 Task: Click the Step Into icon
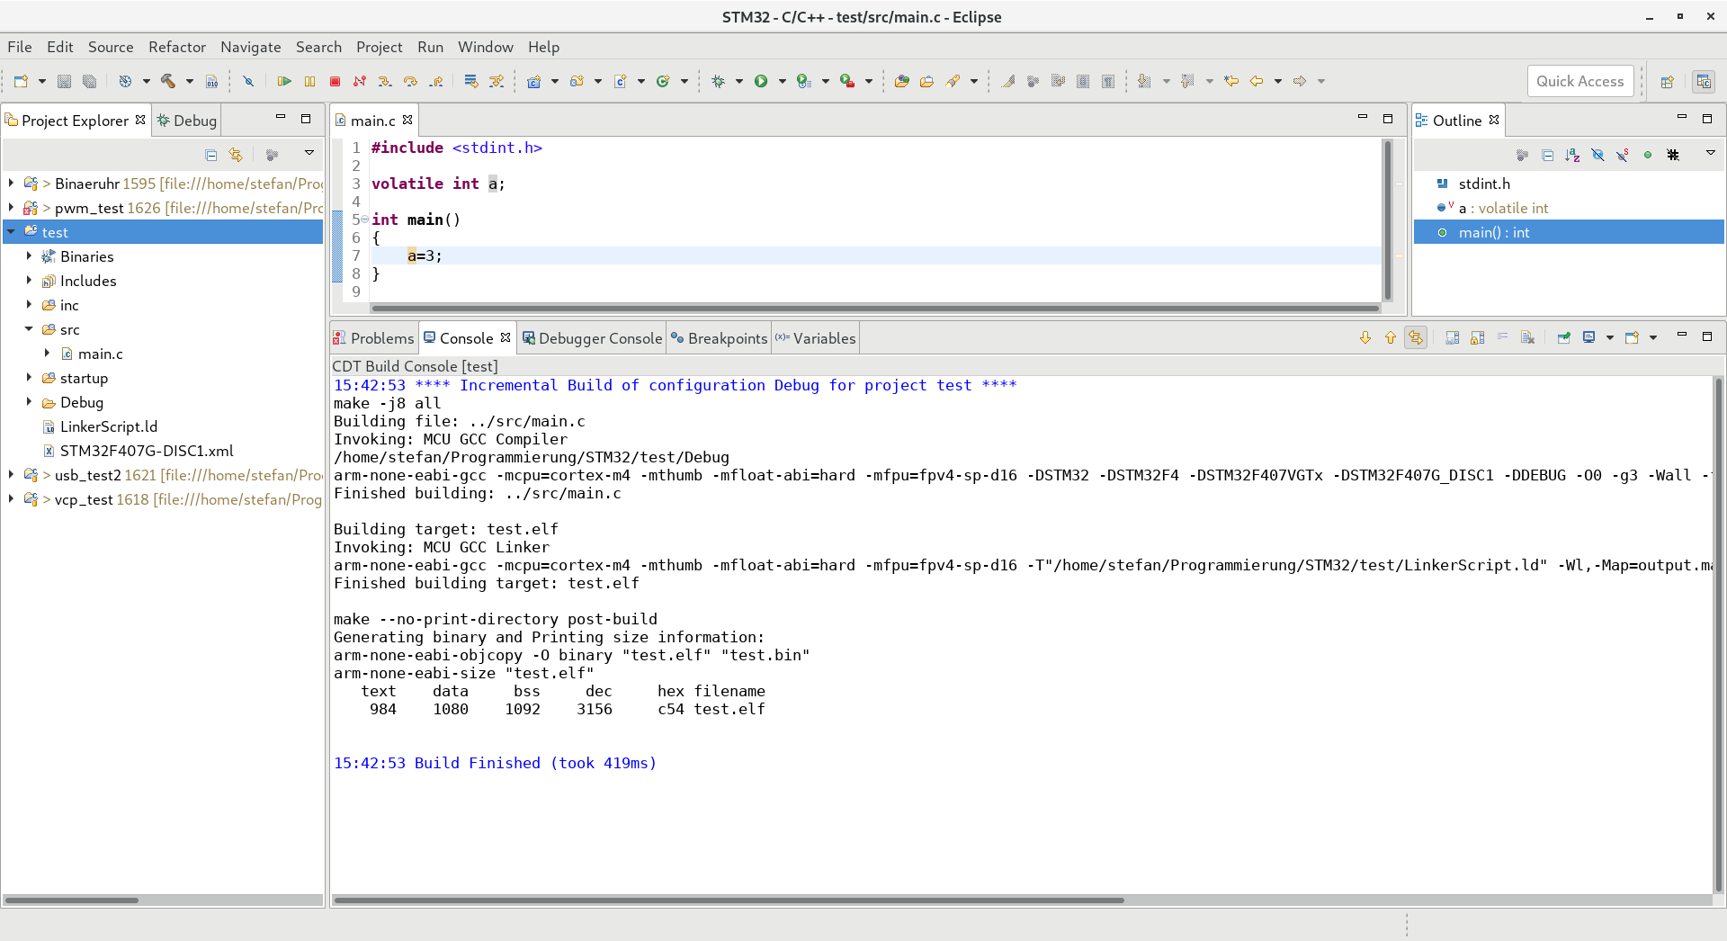pyautogui.click(x=385, y=81)
